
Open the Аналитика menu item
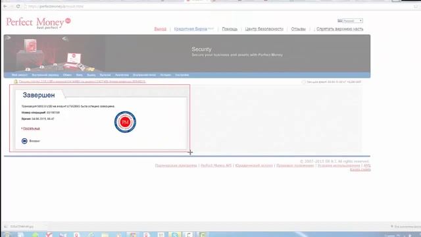point(122,75)
